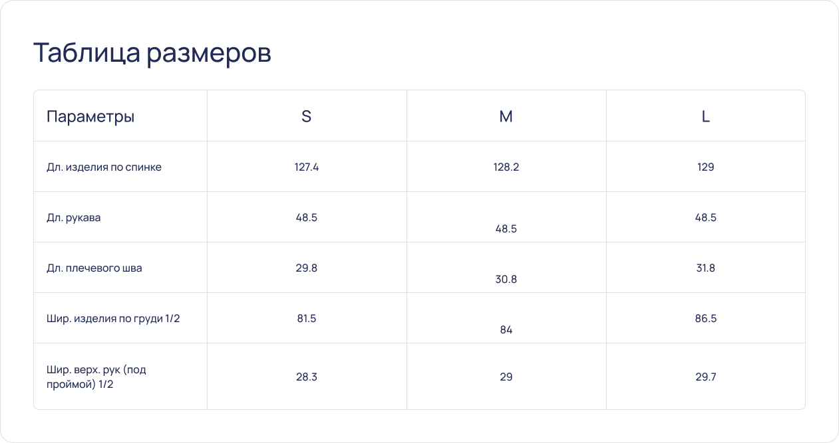Click the 86.5 chest width value
The height and width of the screenshot is (443, 839).
pos(706,319)
